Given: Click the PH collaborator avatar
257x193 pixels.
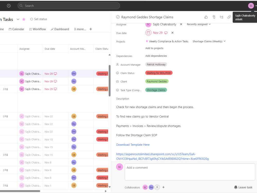Looking at the screenshot, I should click(151, 187).
